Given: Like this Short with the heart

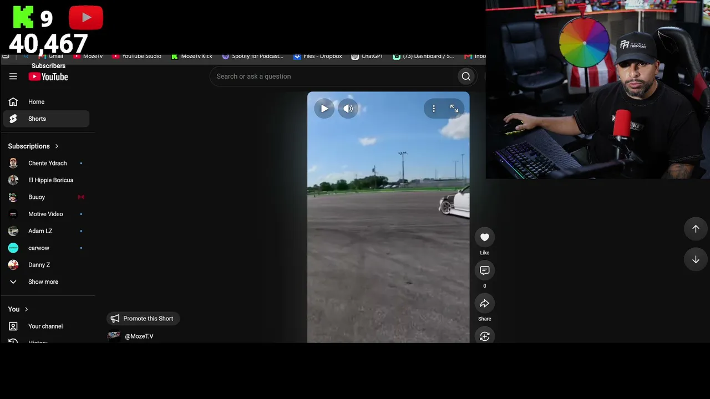Looking at the screenshot, I should click(x=485, y=237).
